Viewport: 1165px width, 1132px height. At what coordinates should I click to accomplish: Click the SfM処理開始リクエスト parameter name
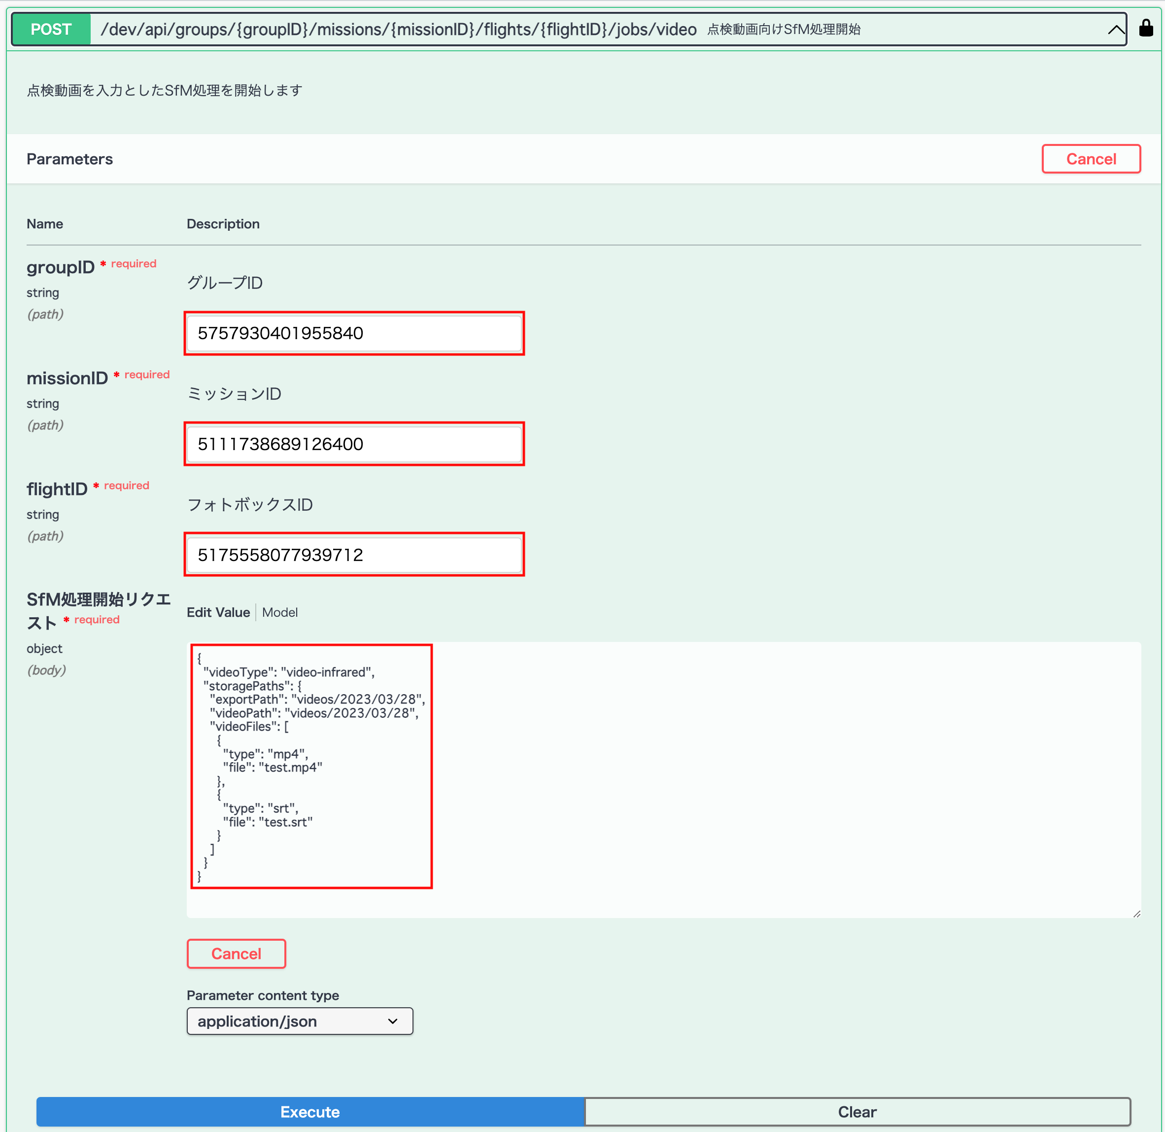pyautogui.click(x=98, y=610)
